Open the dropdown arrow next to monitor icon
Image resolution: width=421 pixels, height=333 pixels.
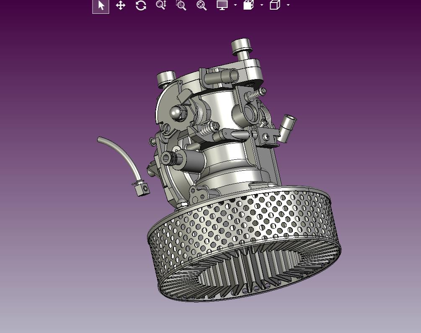[x=235, y=5]
